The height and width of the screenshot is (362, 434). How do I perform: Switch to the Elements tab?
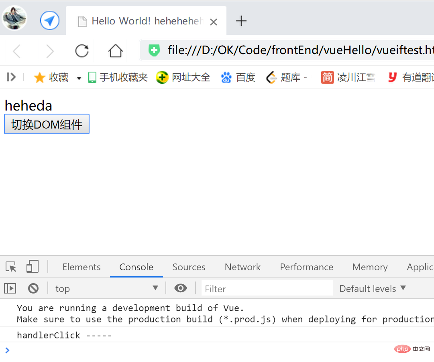click(81, 267)
